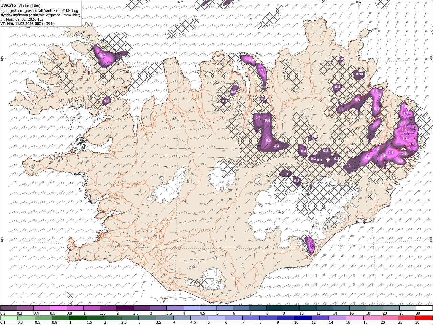Select the pale grey 25–30 snow legend swatch

[x=407, y=308]
